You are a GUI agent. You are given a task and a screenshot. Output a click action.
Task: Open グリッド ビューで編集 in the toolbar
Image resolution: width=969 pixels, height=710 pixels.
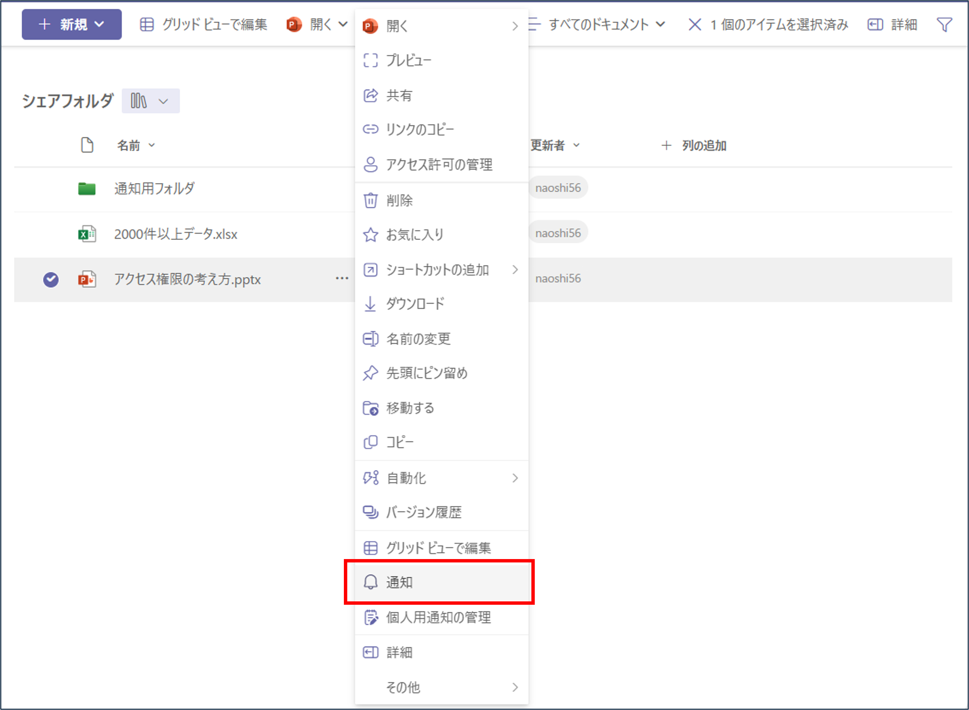click(x=204, y=24)
